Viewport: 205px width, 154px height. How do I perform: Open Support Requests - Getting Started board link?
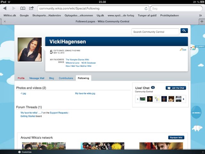45,115
